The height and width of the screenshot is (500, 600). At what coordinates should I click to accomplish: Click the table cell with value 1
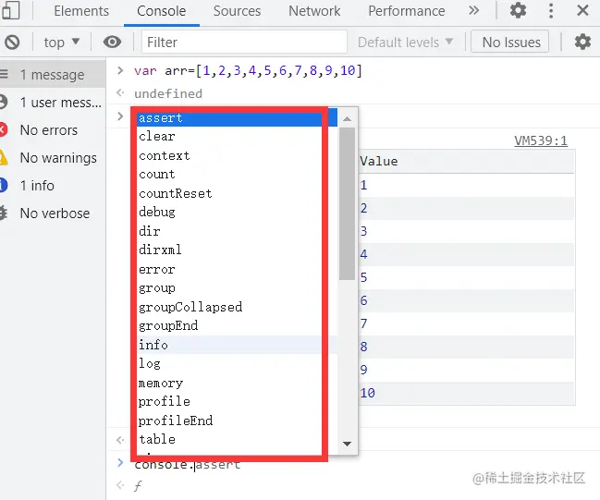[466, 185]
